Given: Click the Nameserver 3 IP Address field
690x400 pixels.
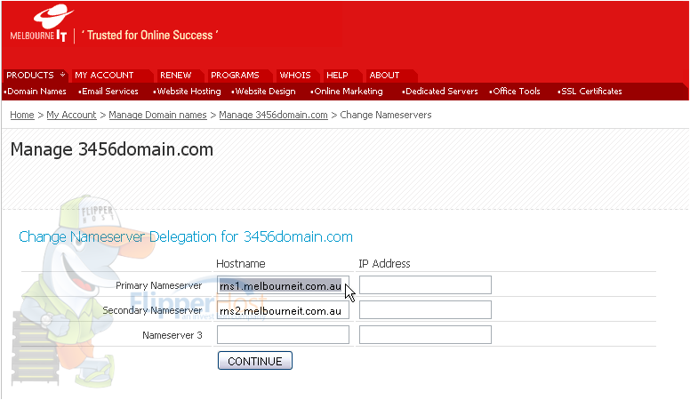Looking at the screenshot, I should pos(425,335).
